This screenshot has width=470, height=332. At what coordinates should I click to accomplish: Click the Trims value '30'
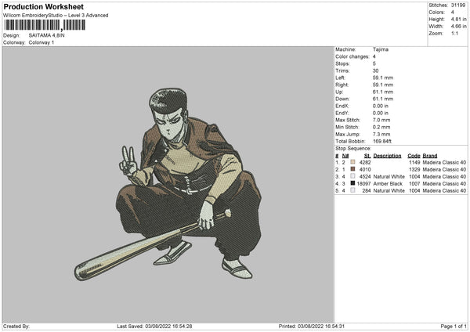[x=375, y=70]
